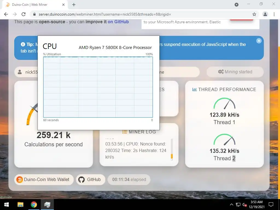280x210 pixels.
Task: Click the muted volume tray icon
Action: click(245, 205)
